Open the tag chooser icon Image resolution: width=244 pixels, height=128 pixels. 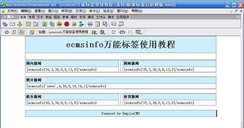[x=121, y=24]
